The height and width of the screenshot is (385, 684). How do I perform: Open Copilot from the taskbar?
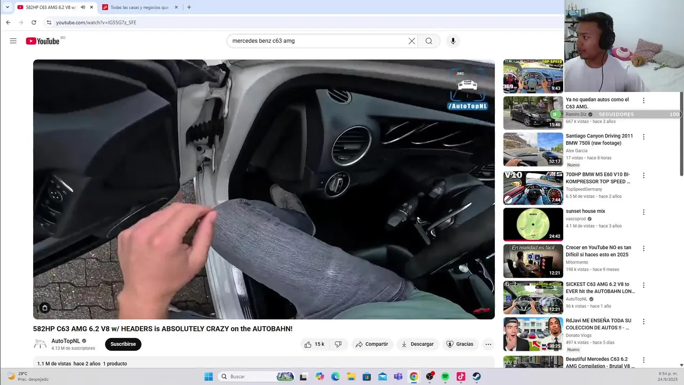click(x=320, y=376)
